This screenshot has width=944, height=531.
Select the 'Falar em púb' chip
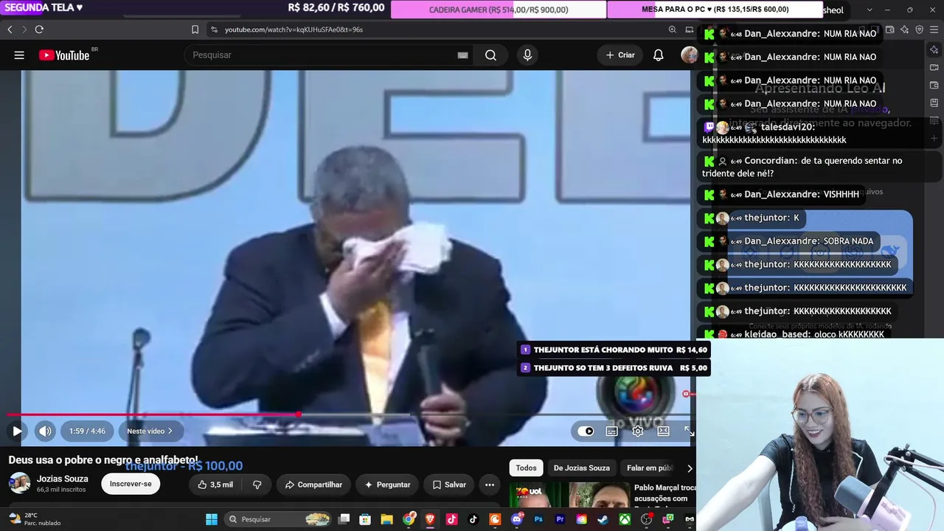click(x=649, y=468)
